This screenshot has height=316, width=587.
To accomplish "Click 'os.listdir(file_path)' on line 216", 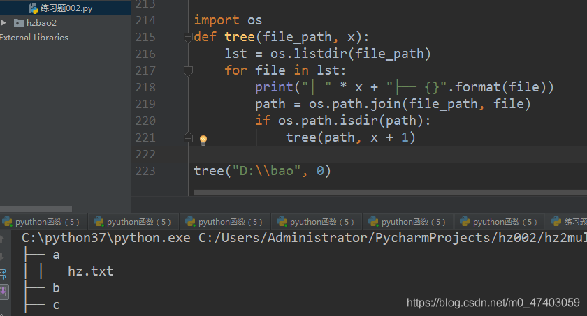I will 350,54.
